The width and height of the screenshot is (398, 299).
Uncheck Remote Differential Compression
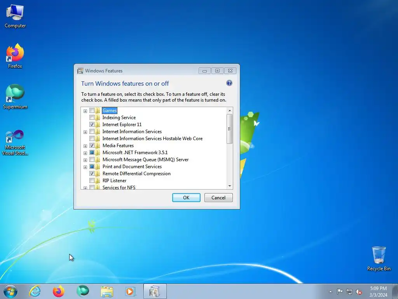[92, 174]
